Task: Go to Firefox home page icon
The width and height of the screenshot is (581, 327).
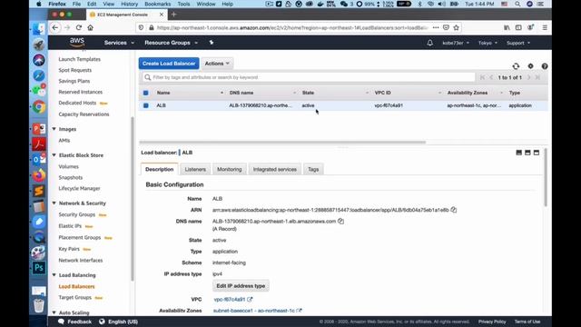Action: [91, 27]
